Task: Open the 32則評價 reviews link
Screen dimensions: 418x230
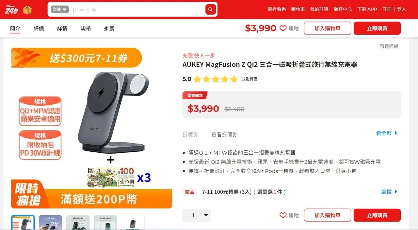Action: tap(249, 79)
